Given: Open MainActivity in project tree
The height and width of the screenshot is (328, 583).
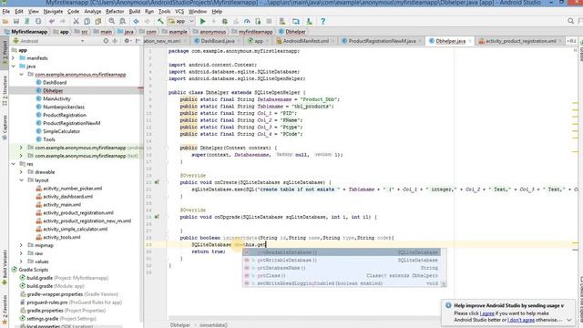Looking at the screenshot, I should tap(56, 98).
